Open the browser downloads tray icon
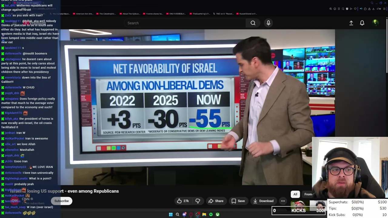Screen dimensions: 388x218 tap(373, 9)
